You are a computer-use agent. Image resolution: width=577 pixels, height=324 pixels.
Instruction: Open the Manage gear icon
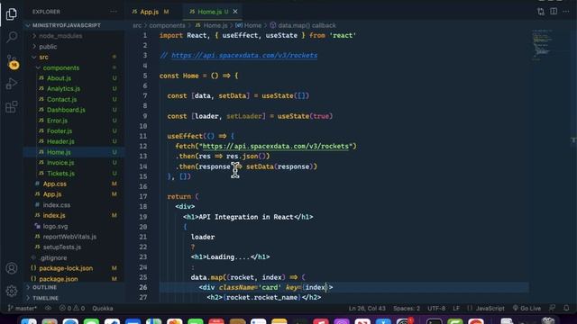click(12, 291)
